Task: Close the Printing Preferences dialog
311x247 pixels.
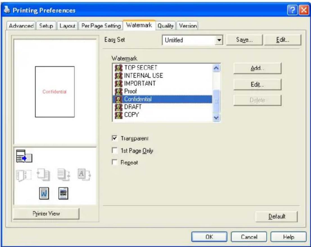Action: pos(304,10)
